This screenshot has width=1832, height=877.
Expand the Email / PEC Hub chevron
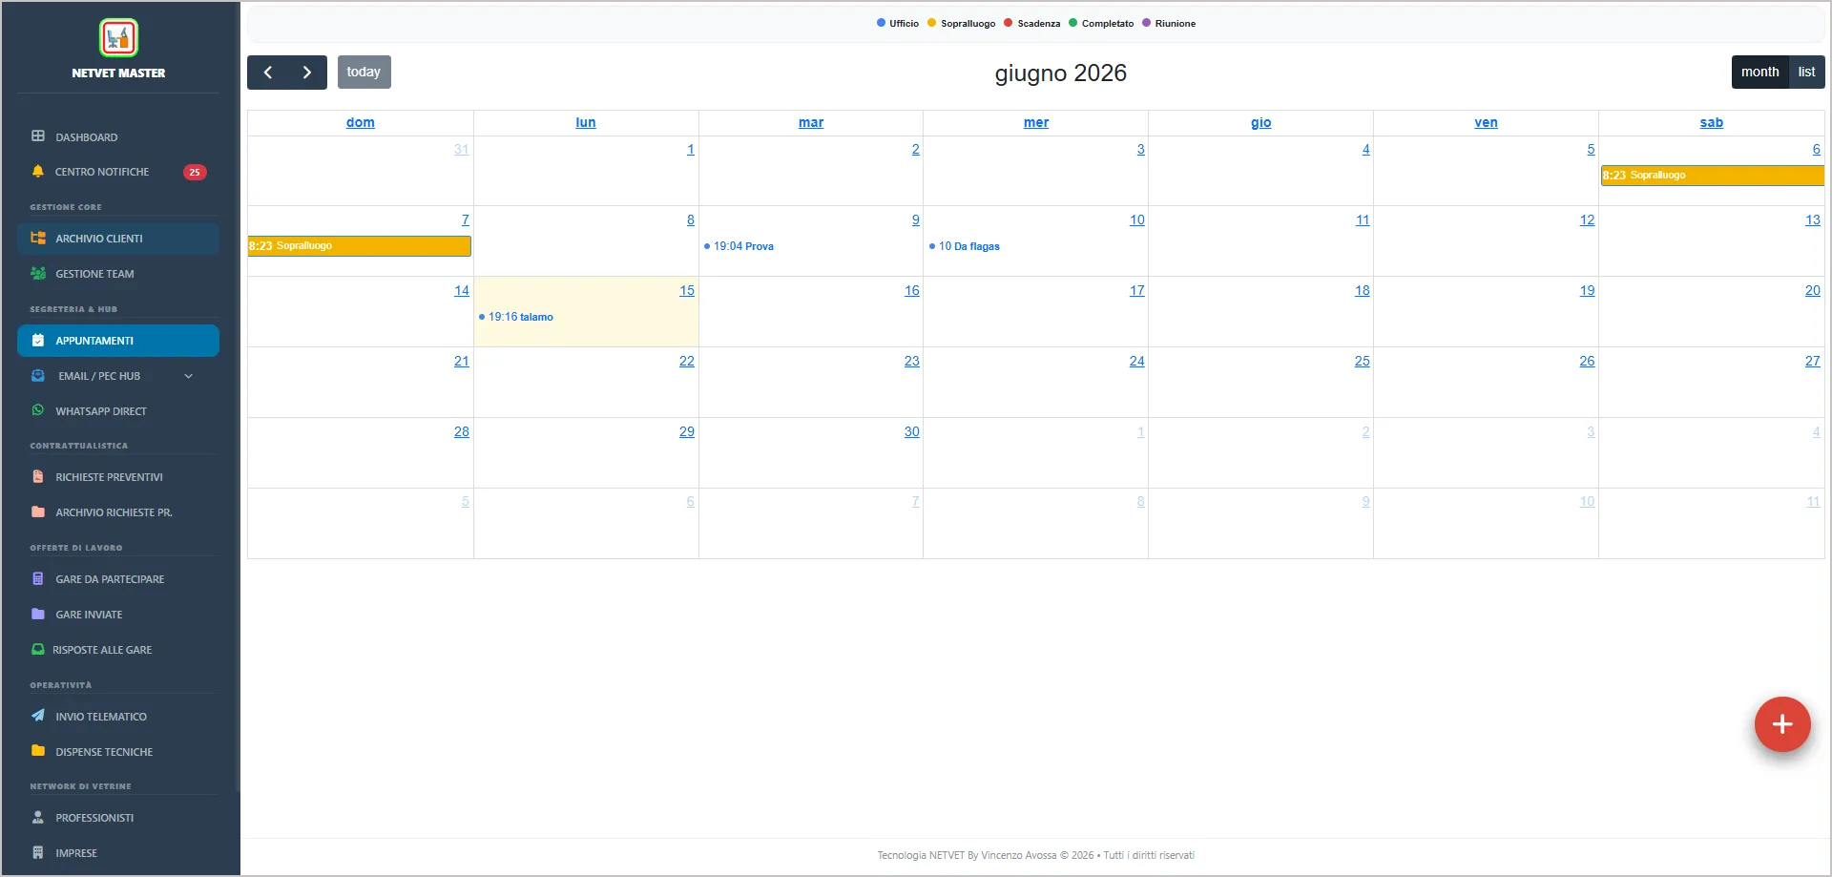pos(189,376)
